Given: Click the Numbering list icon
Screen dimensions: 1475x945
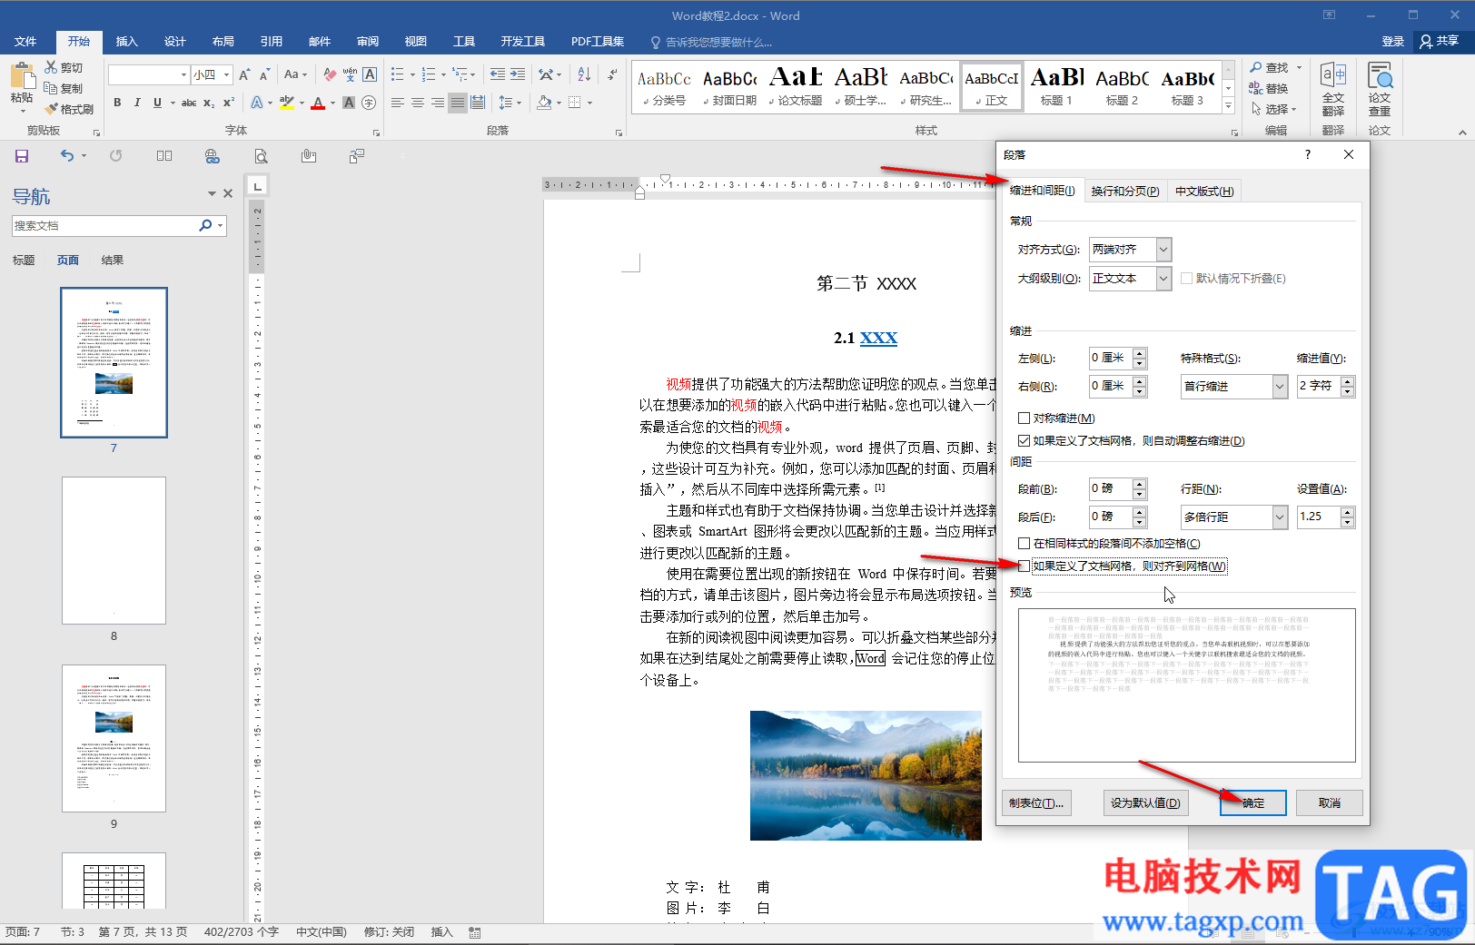Looking at the screenshot, I should [429, 74].
